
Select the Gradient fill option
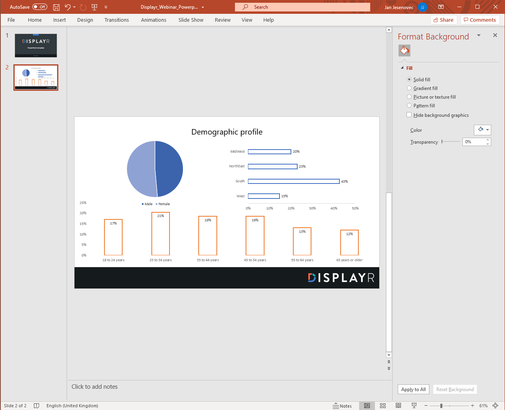tap(409, 88)
